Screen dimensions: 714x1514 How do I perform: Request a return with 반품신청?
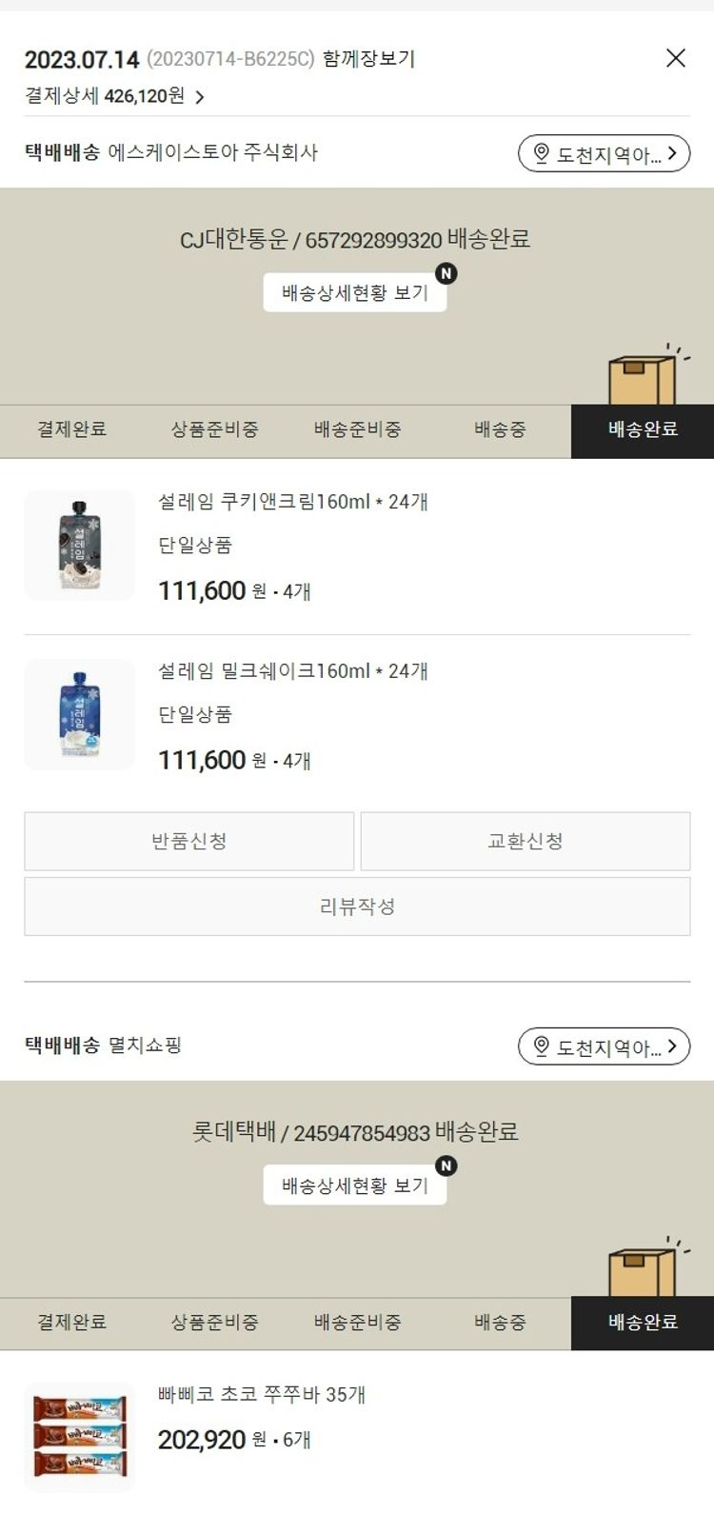[x=189, y=842]
